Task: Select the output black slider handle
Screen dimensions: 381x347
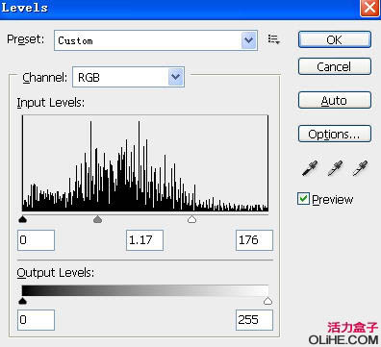Action: (22, 301)
